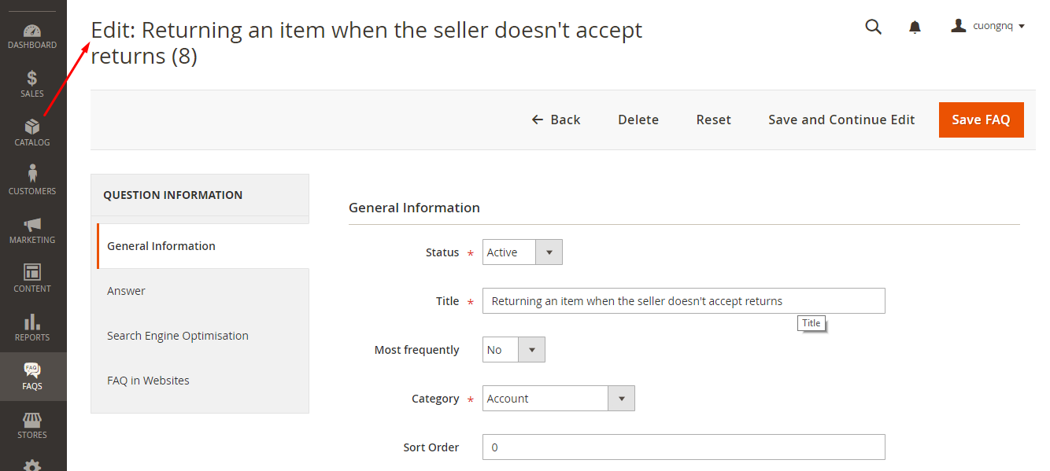
Task: Open the cuongnq account menu
Action: click(988, 26)
